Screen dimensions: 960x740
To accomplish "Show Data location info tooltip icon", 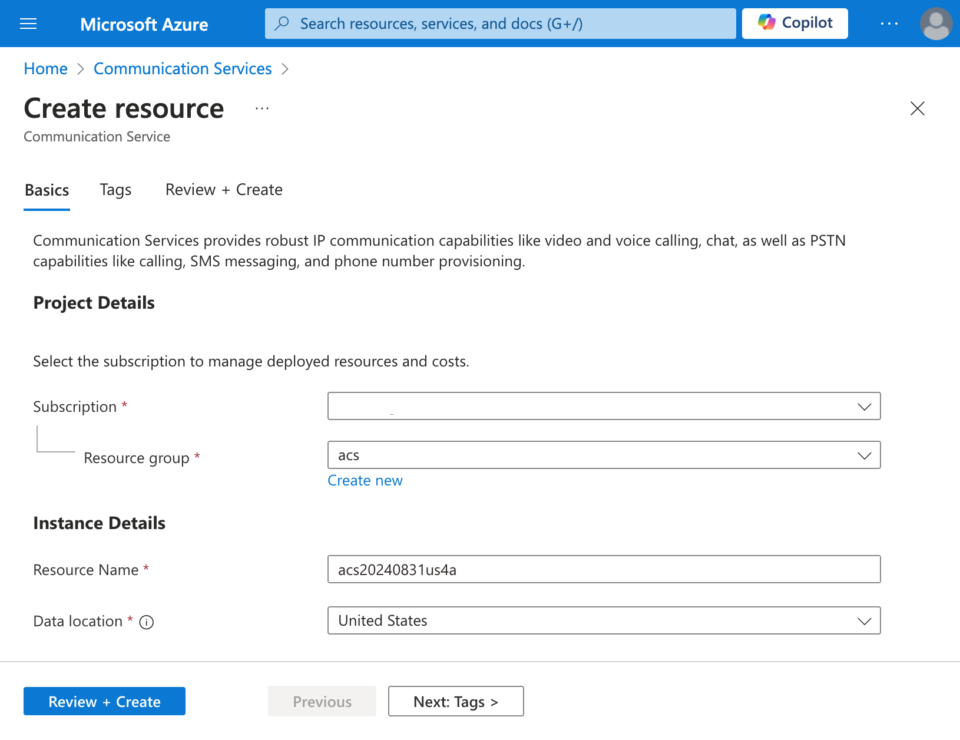I will [147, 622].
